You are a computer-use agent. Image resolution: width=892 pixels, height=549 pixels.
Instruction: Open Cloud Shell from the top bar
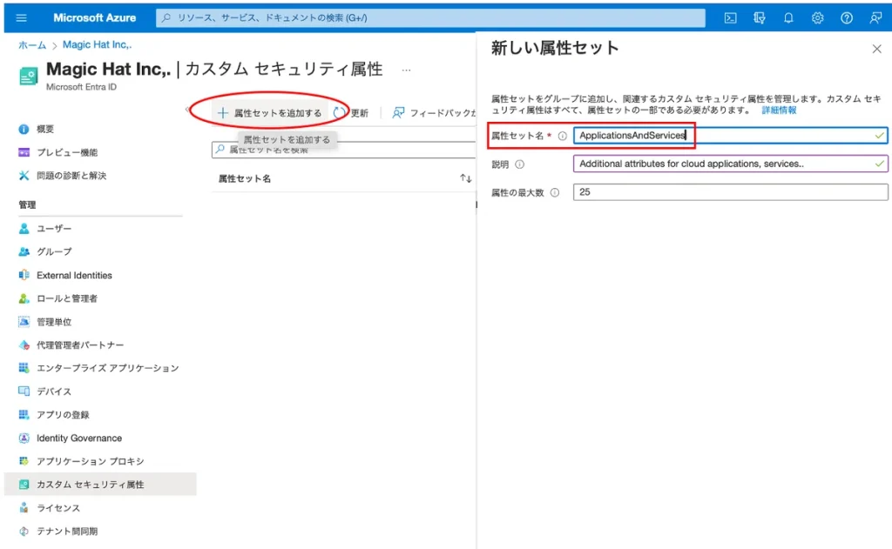click(x=731, y=17)
